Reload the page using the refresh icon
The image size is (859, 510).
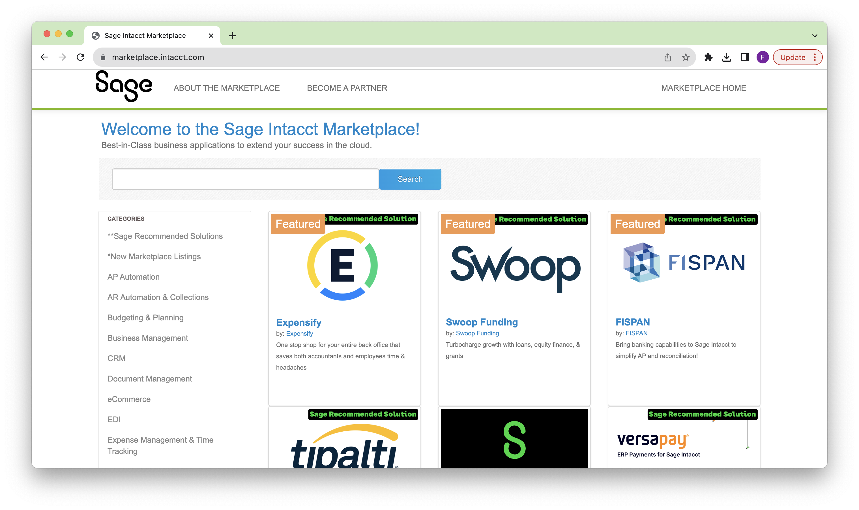(x=80, y=57)
